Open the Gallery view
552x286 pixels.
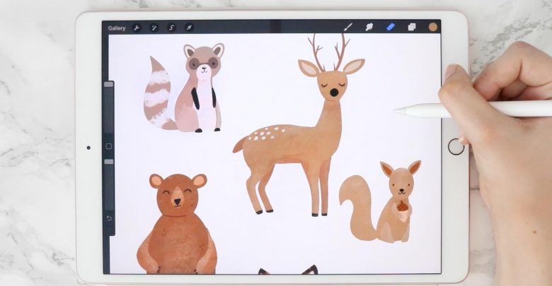point(117,28)
